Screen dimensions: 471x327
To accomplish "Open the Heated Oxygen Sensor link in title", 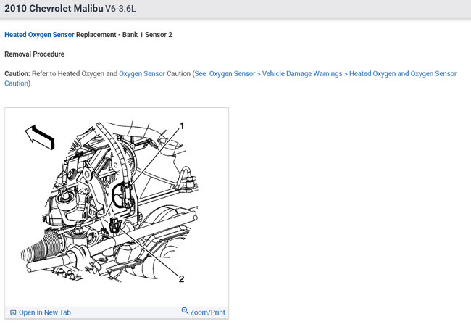I will tap(39, 35).
